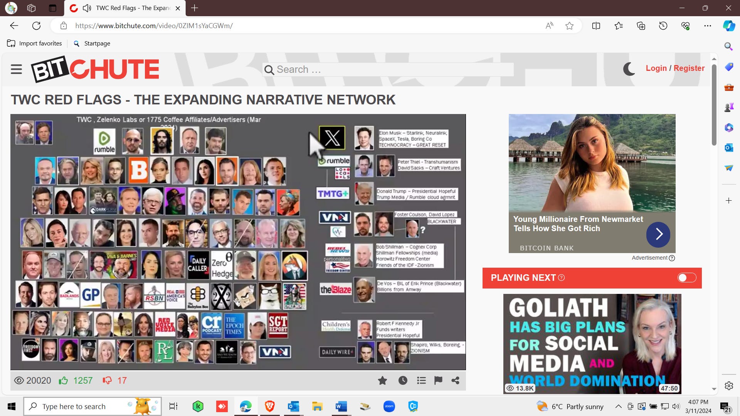The image size is (740, 416).
Task: Open the Edge favorites list
Action: (619, 26)
